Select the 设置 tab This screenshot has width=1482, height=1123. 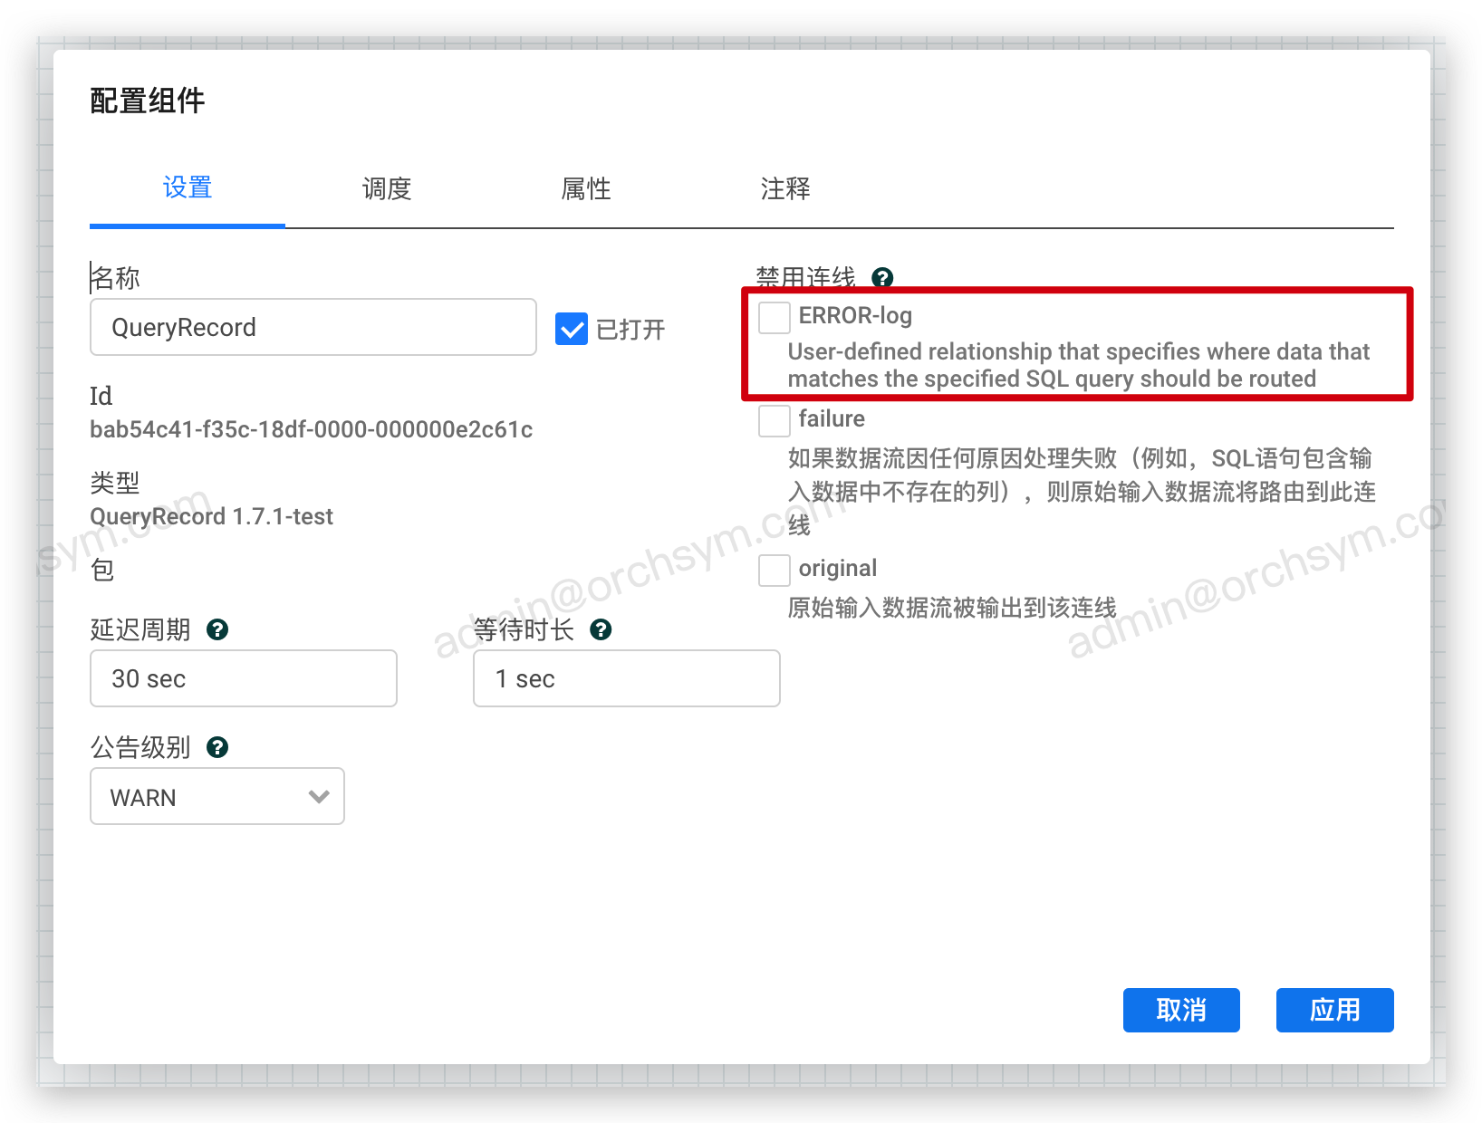coord(188,188)
